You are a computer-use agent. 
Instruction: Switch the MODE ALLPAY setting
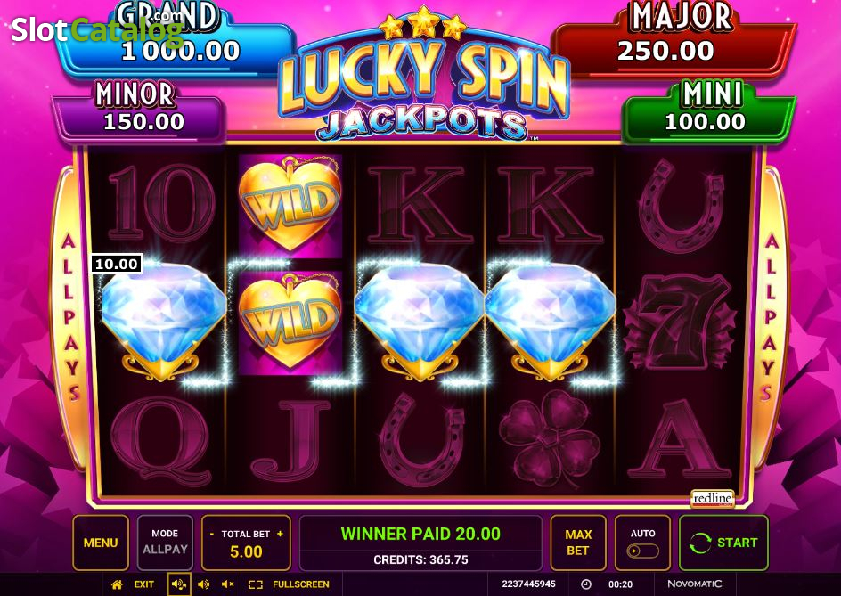click(x=165, y=543)
